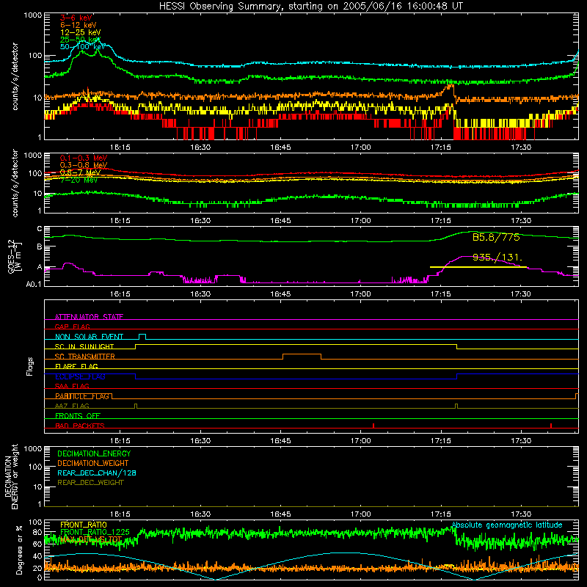This screenshot has width=587, height=587.
Task: Click the FRONT_RATIO legend label
Action: pos(84,525)
